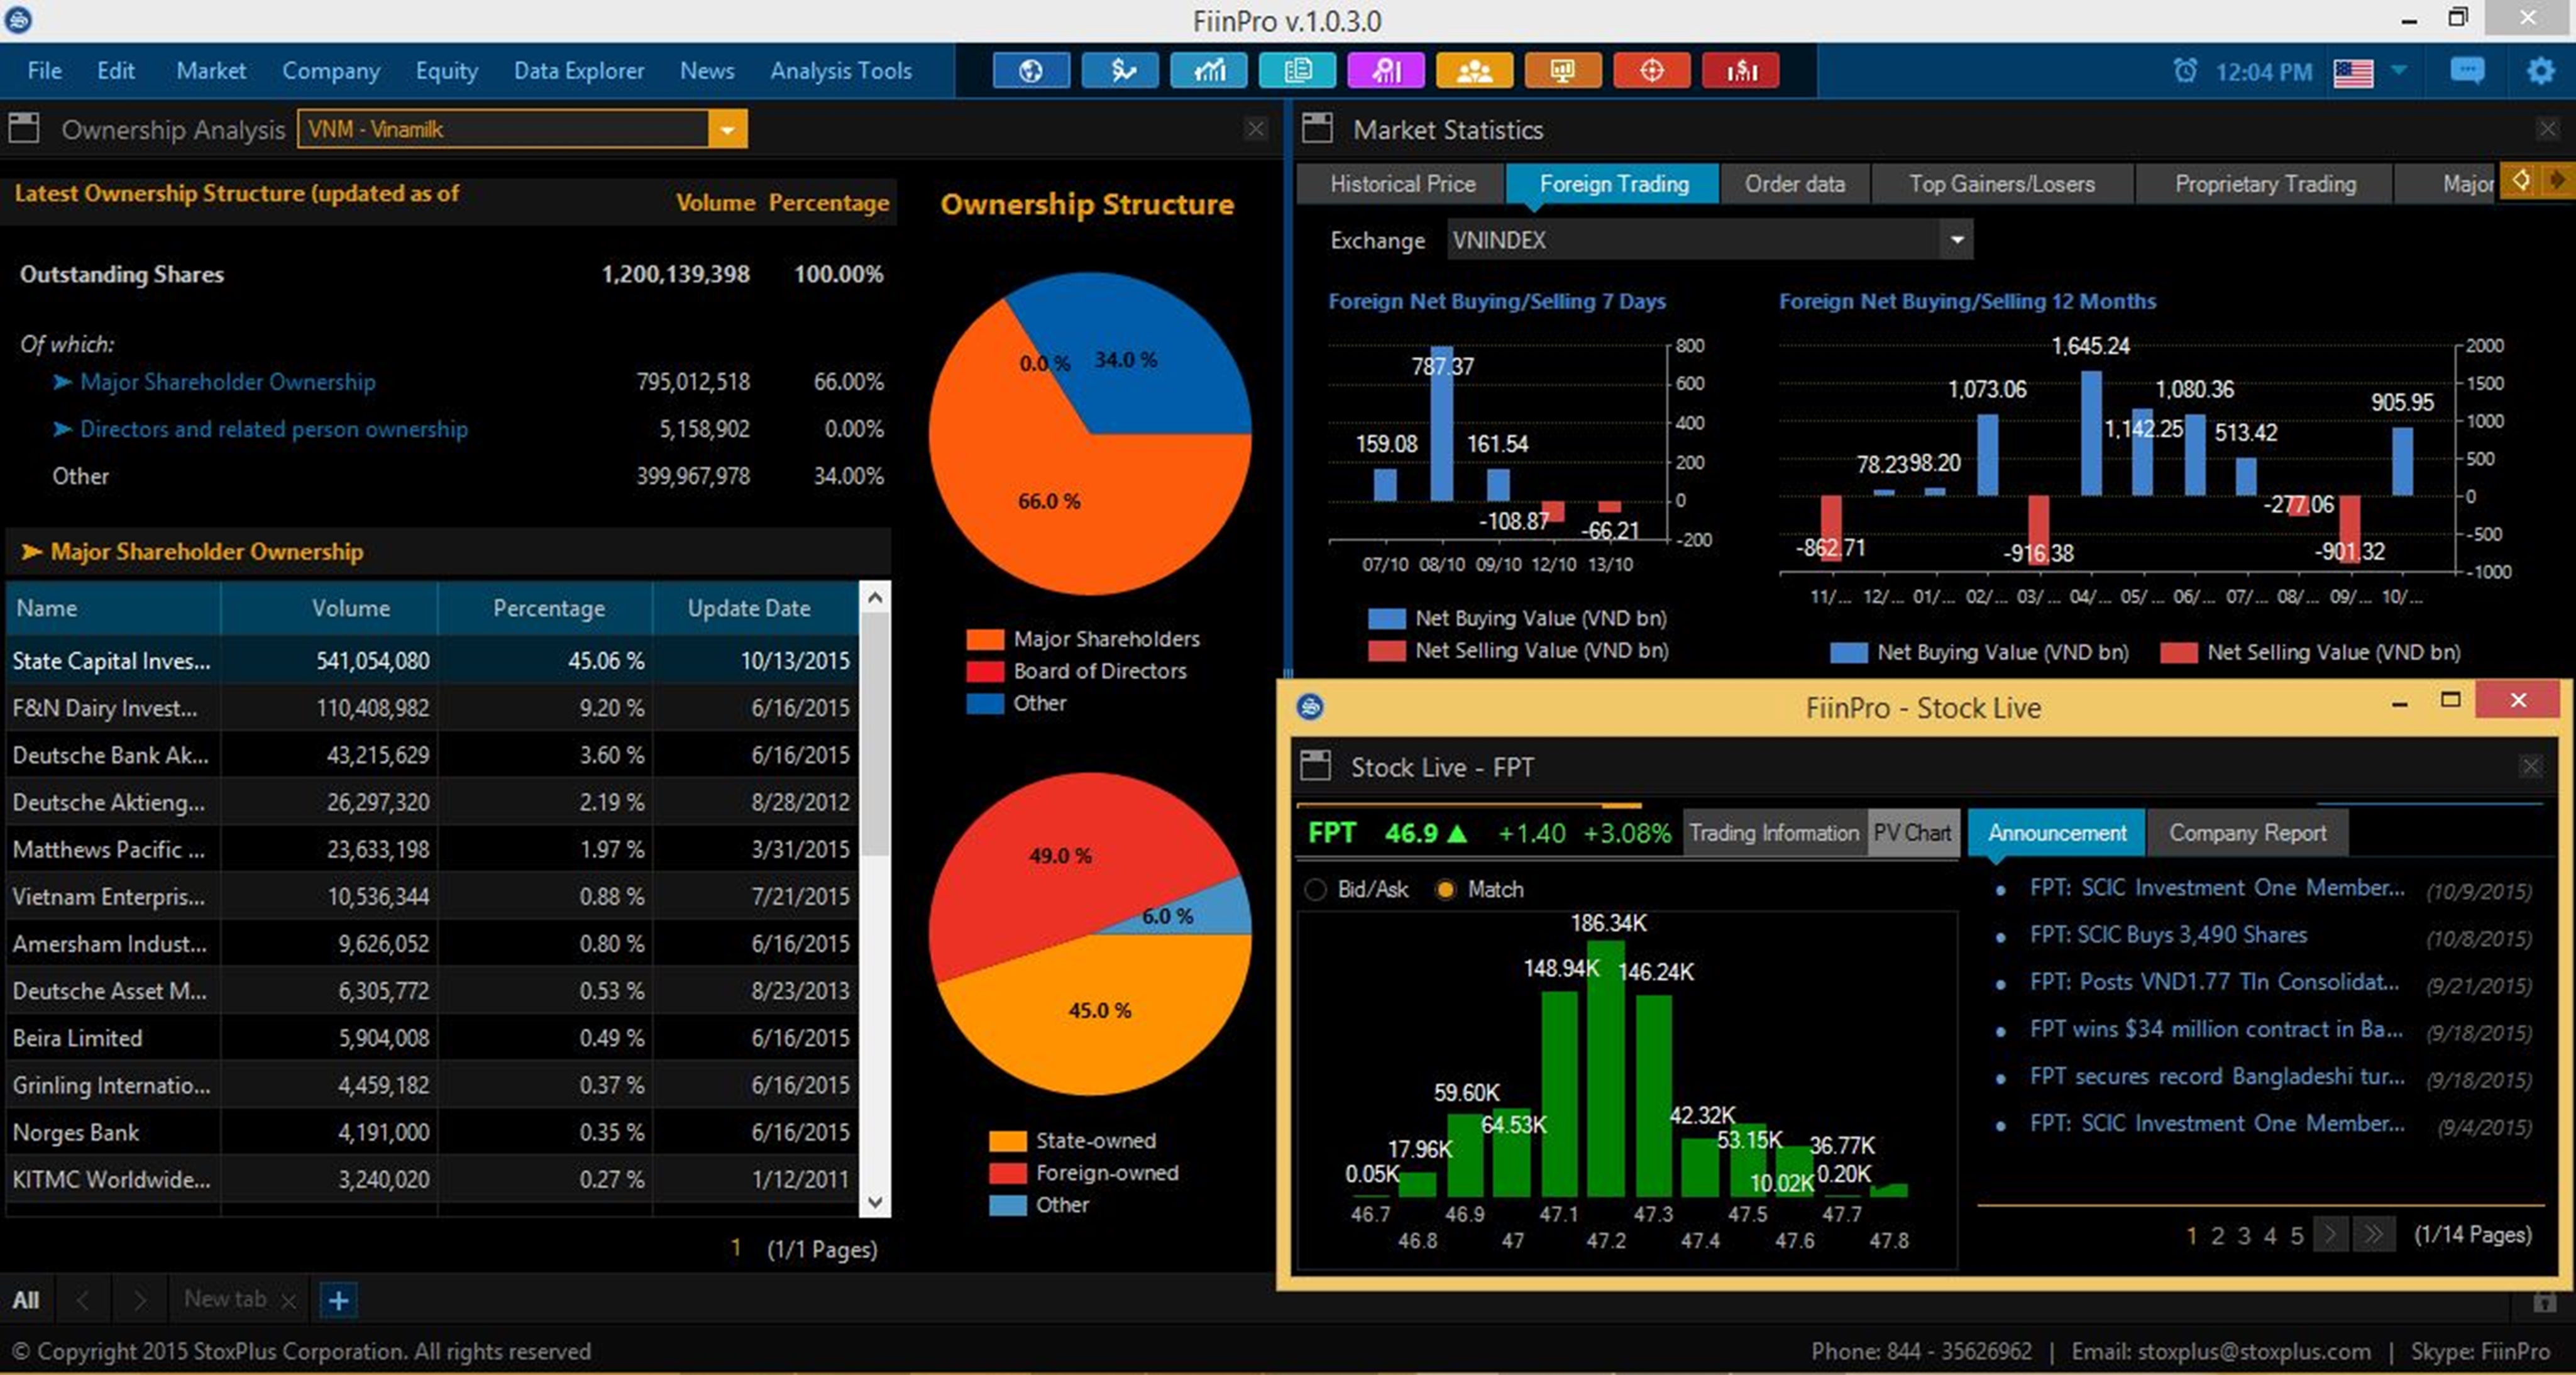Click the dark red dollar bars toolbar button
The image size is (2576, 1375).
click(x=1741, y=71)
